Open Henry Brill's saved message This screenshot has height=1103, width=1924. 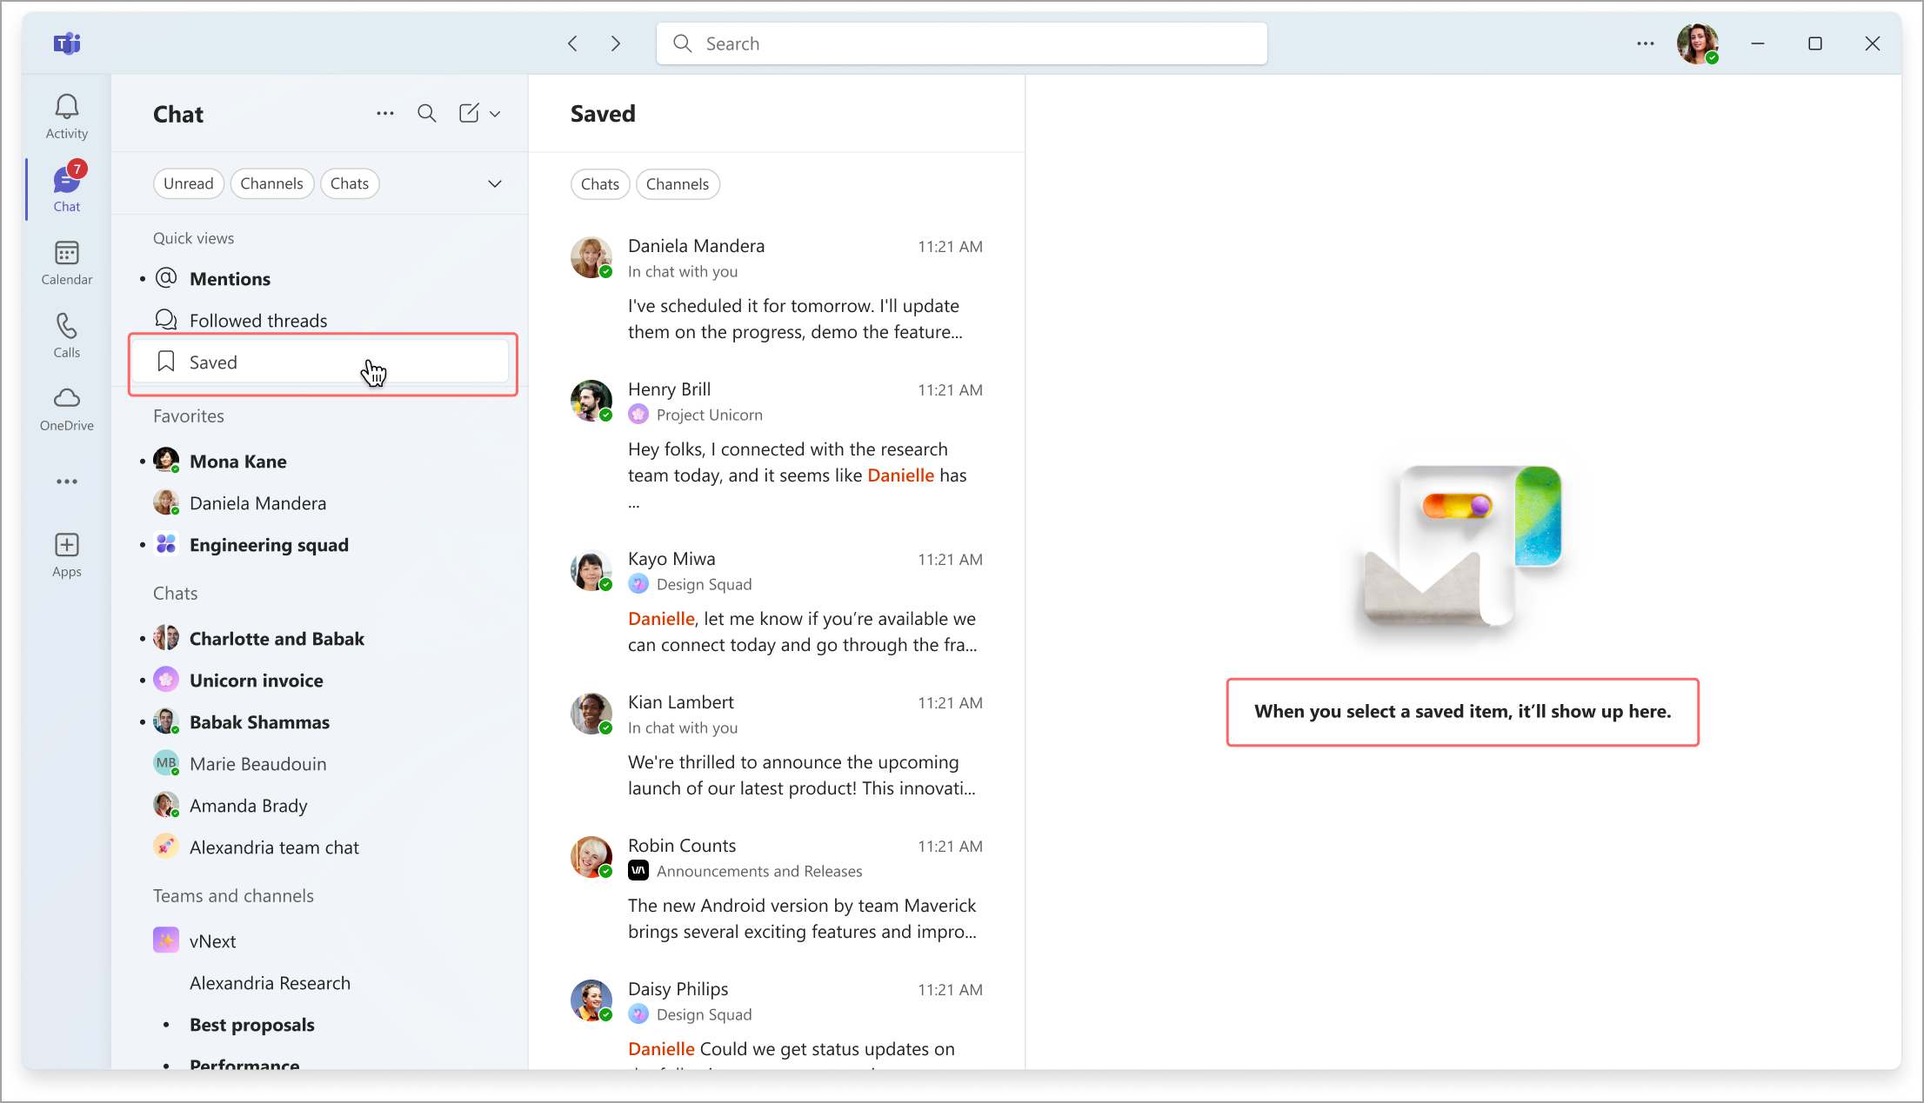click(x=777, y=448)
